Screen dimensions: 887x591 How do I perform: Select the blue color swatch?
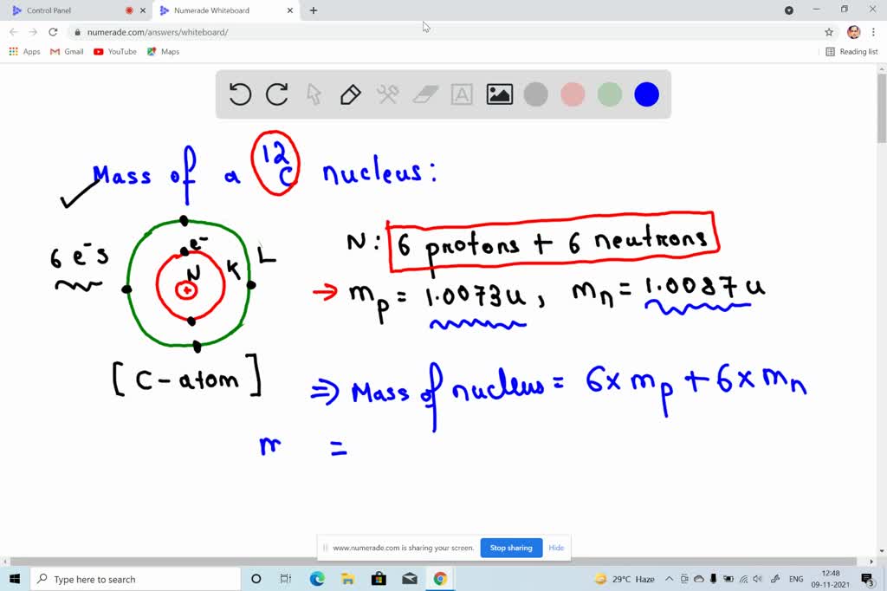click(646, 94)
